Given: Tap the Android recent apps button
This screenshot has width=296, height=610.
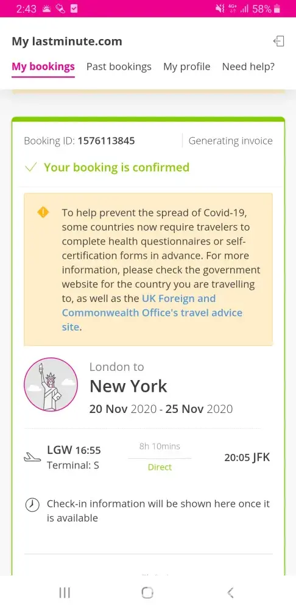Looking at the screenshot, I should pyautogui.click(x=65, y=592).
